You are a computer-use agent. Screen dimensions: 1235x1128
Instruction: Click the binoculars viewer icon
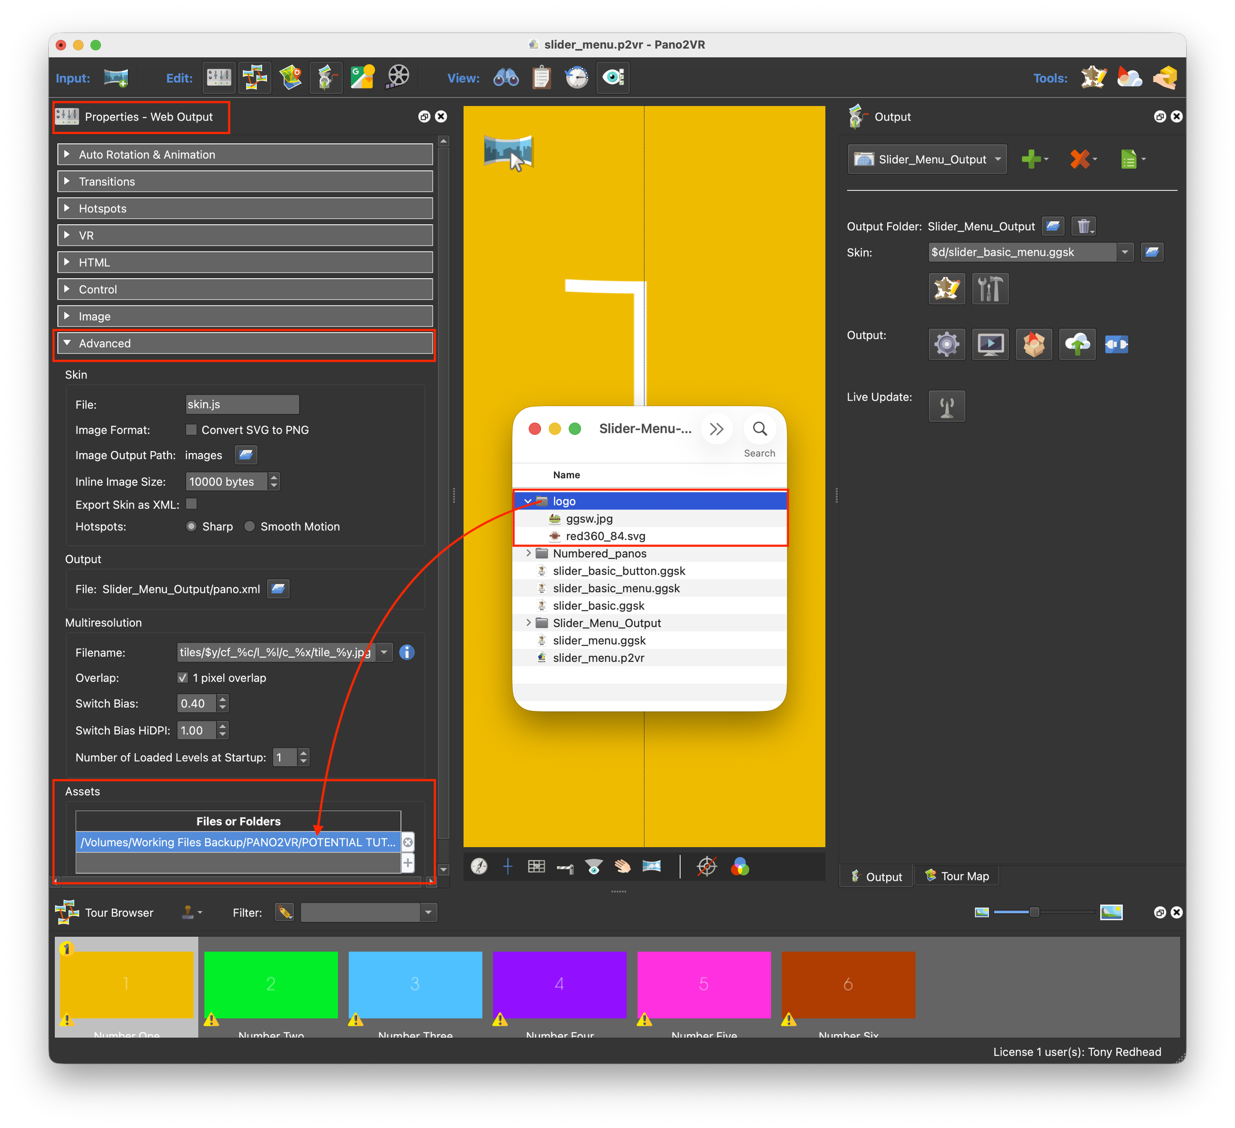pos(506,77)
